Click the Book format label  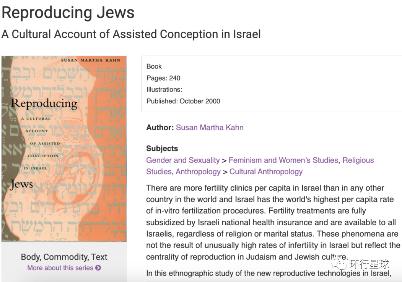point(154,67)
